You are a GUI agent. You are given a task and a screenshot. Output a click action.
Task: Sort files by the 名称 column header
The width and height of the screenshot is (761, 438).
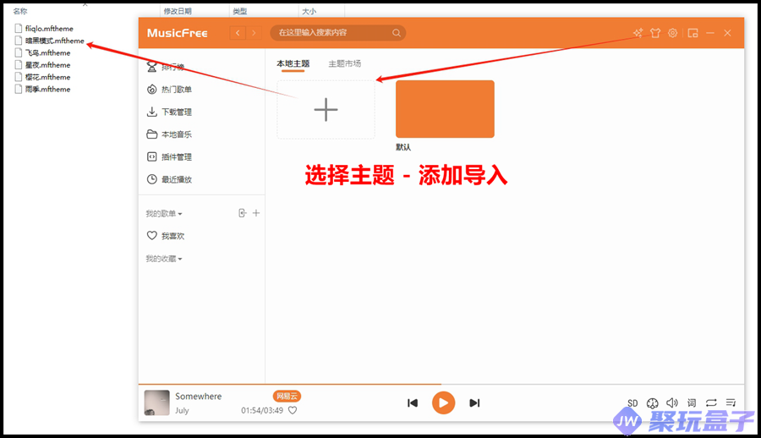point(20,11)
